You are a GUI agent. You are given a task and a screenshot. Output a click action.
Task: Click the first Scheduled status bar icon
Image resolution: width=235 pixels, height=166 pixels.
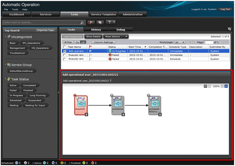pos(16,163)
